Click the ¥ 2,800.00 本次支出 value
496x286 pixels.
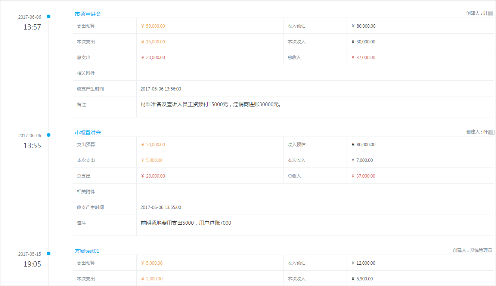pyautogui.click(x=152, y=279)
